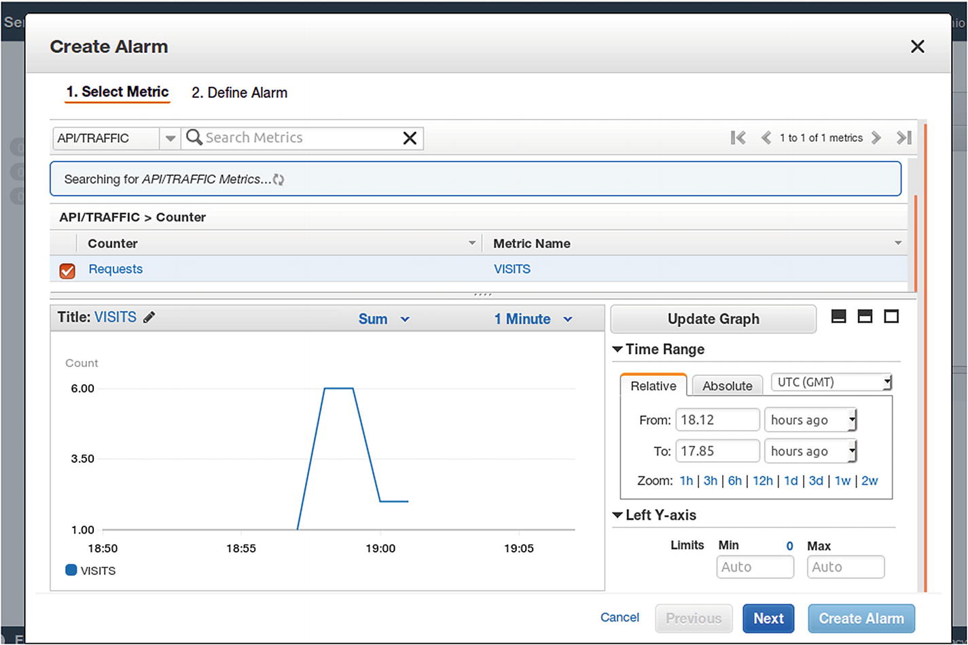Open the 2. Define Alarm step
The image size is (968, 645).
pyautogui.click(x=239, y=92)
